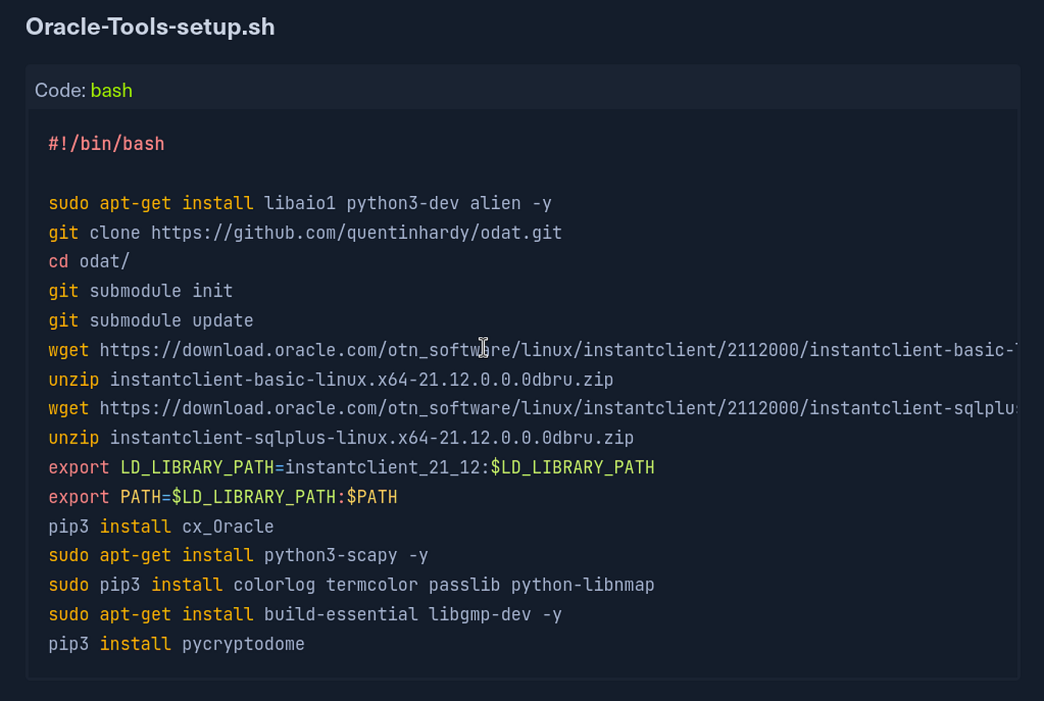Select the bash language label
Screen dimensions: 1044x701
(x=111, y=90)
